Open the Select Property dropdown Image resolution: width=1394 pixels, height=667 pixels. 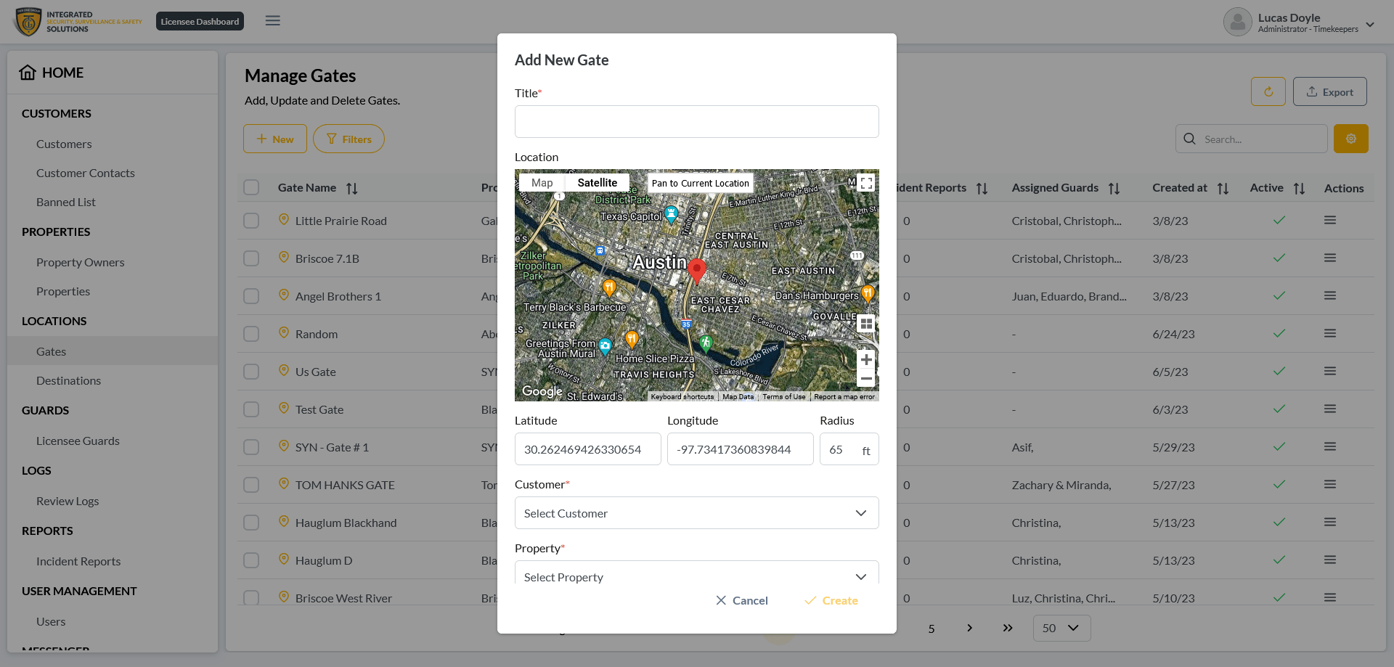(x=697, y=573)
